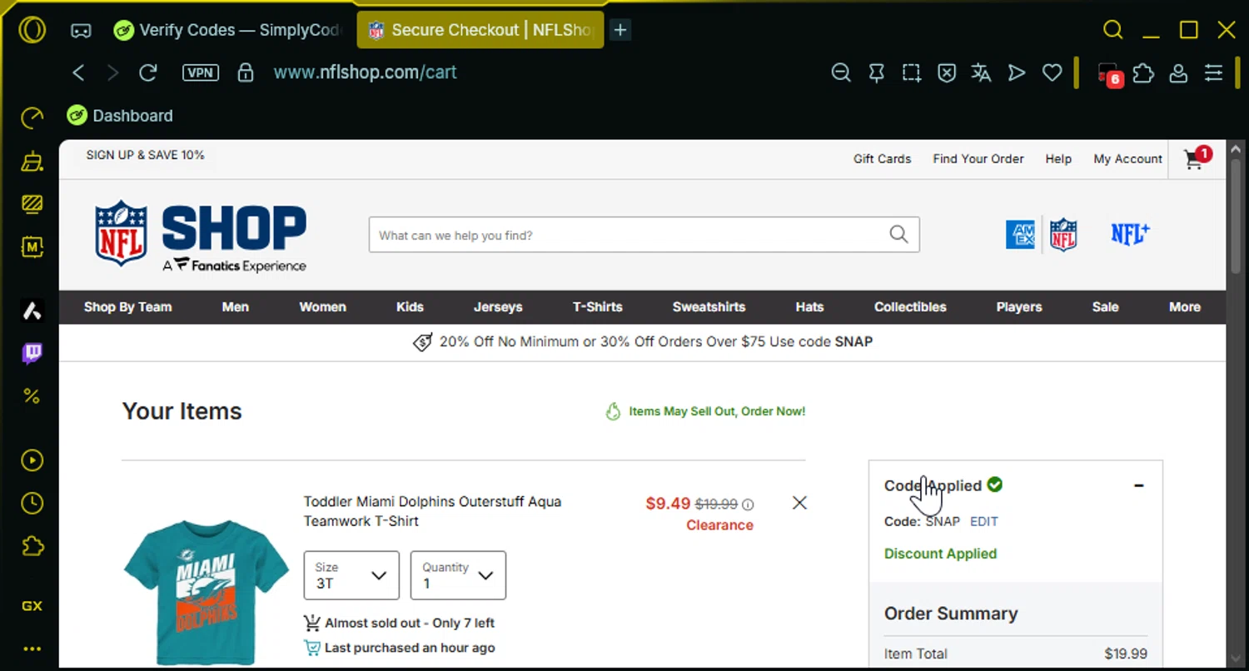Open Find Your Order
The image size is (1249, 671).
click(x=978, y=158)
